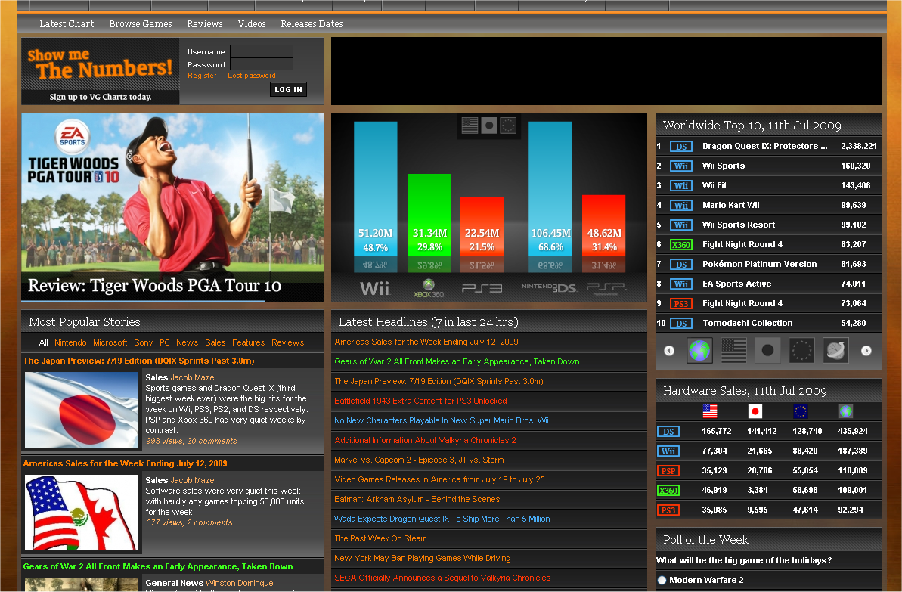
Task: Click the Wii badge in Hardware Sales table
Action: (x=668, y=451)
